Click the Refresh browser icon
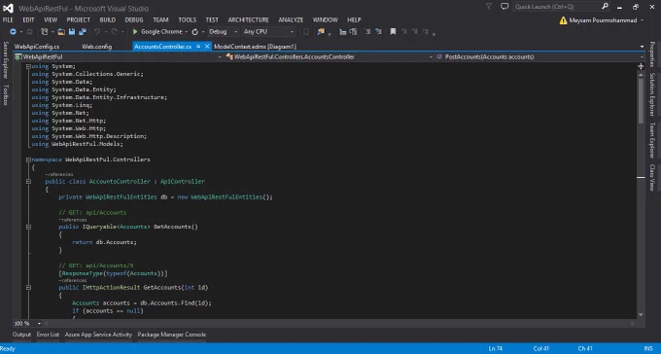661x354 pixels. coord(194,32)
